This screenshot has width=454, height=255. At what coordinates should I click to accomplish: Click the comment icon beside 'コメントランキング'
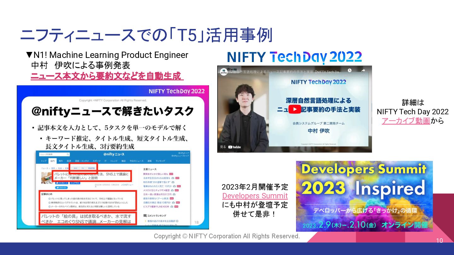pos(145,216)
